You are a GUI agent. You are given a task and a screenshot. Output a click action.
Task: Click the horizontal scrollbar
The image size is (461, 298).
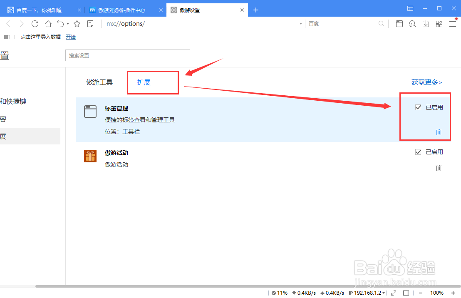click(x=248, y=286)
